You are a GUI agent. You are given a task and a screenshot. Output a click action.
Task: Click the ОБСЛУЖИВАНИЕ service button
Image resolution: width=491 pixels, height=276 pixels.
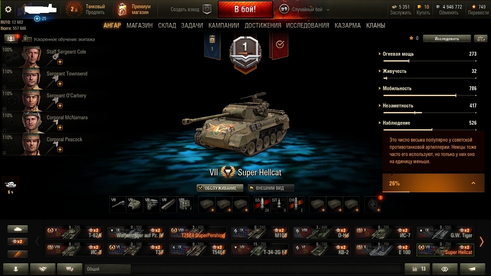click(x=220, y=188)
